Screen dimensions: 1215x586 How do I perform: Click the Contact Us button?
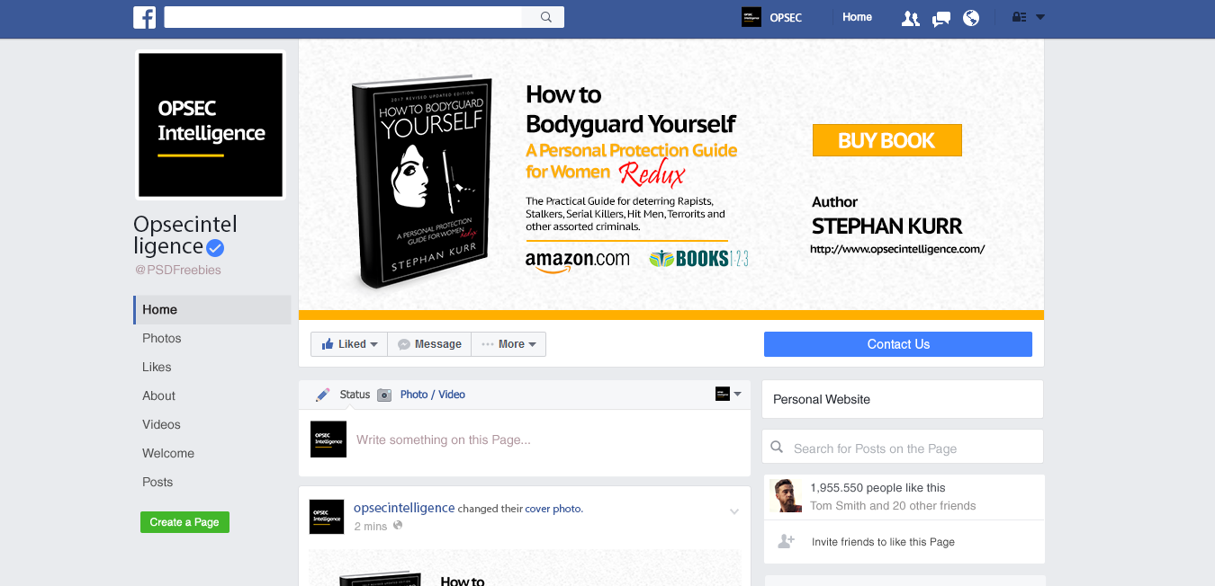[x=897, y=343]
